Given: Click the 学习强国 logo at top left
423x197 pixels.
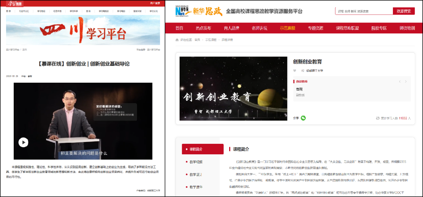Looking at the screenshot, I should [15, 3].
